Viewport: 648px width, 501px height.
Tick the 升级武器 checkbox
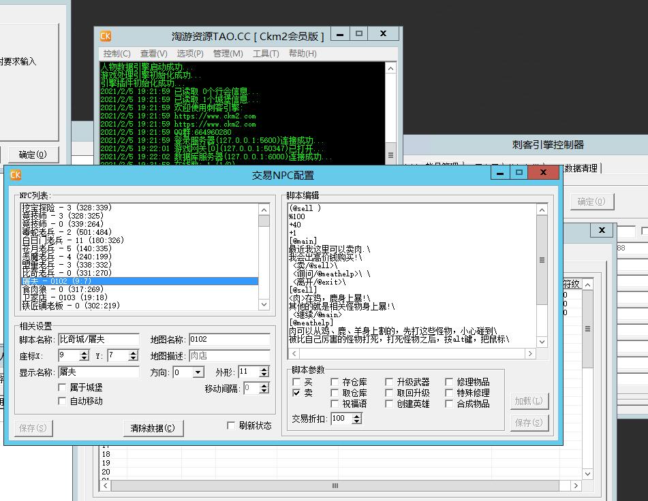(389, 383)
